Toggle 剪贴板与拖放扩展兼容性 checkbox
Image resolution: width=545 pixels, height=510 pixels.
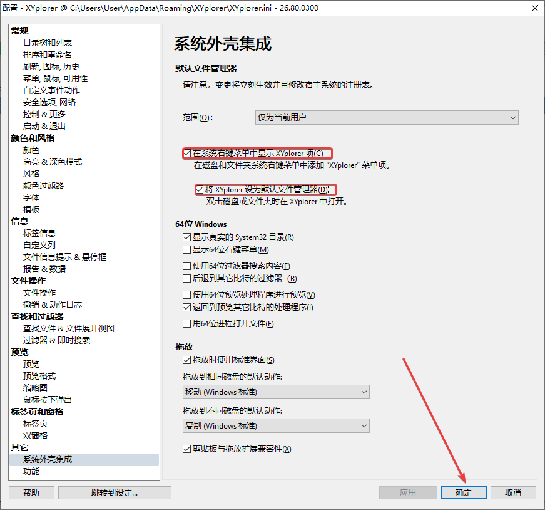(x=186, y=449)
